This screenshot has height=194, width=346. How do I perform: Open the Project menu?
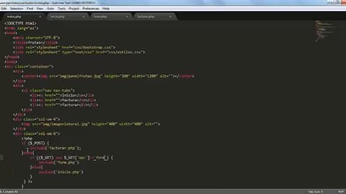tap(74, 9)
